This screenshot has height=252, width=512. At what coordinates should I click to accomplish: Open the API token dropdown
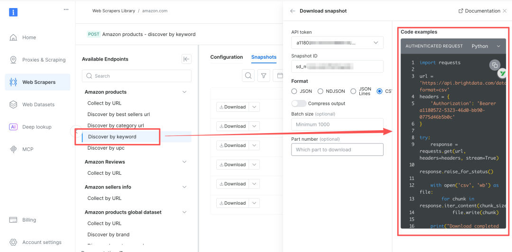338,43
